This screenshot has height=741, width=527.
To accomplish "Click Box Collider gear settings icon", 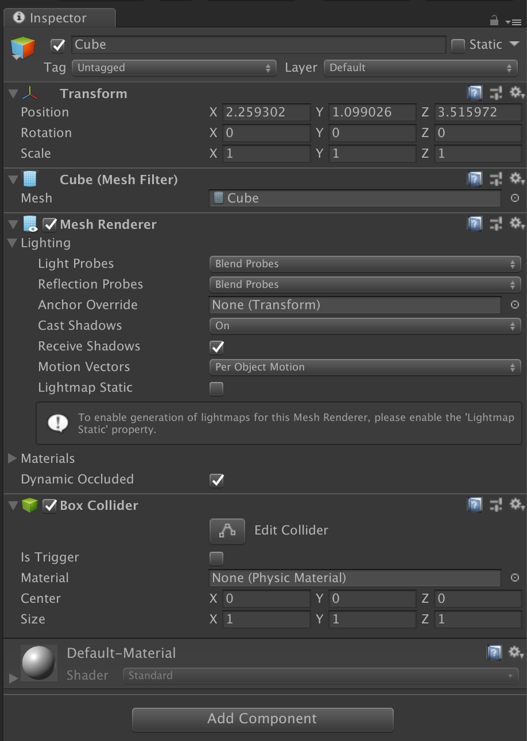I will pos(516,505).
